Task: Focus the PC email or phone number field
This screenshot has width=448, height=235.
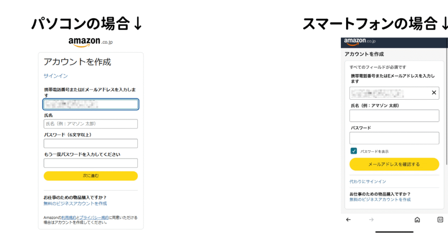Action: click(x=91, y=104)
